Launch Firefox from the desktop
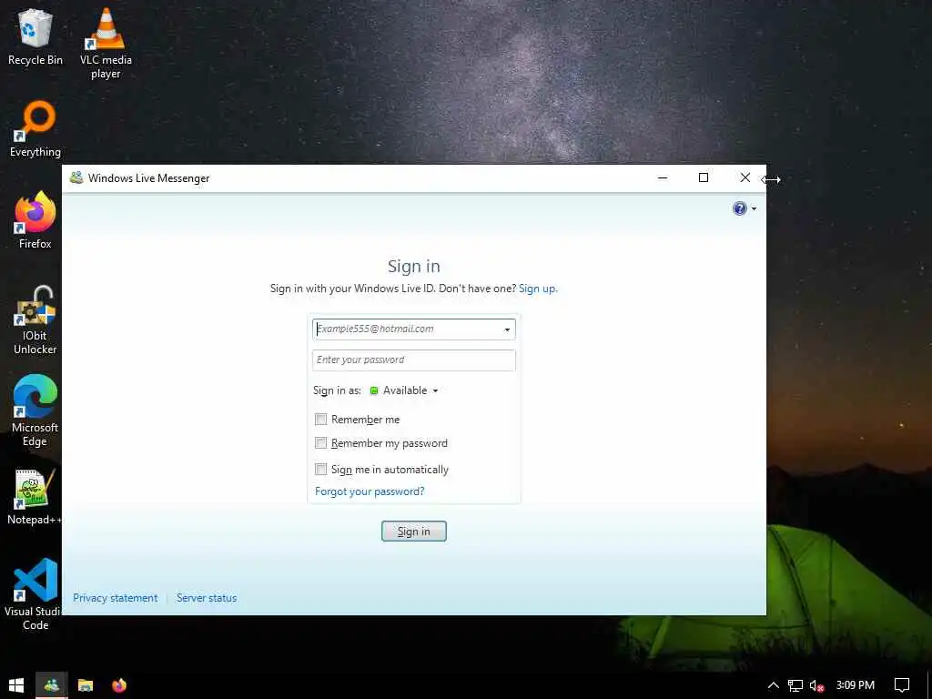Image resolution: width=932 pixels, height=699 pixels. [x=35, y=220]
